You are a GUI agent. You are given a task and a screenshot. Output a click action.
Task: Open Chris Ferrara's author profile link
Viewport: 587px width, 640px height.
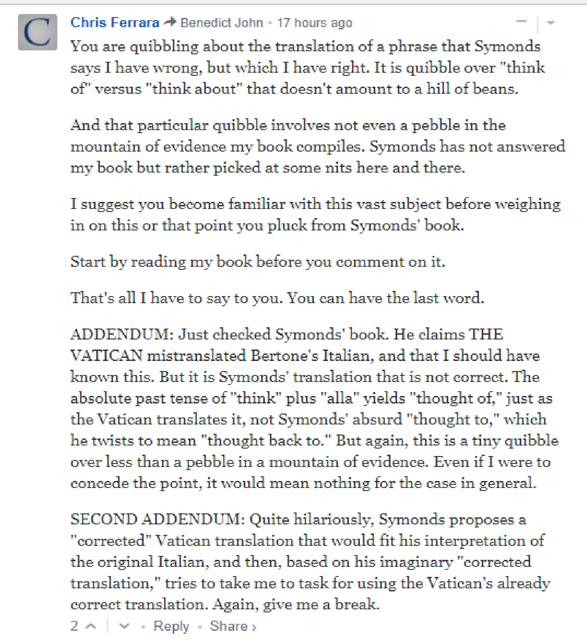pyautogui.click(x=115, y=22)
